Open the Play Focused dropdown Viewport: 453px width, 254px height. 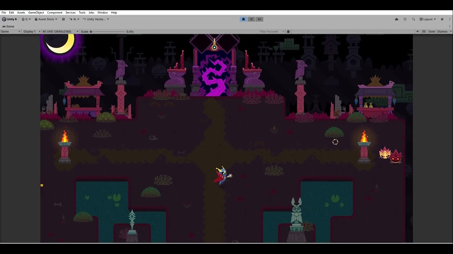click(x=271, y=32)
